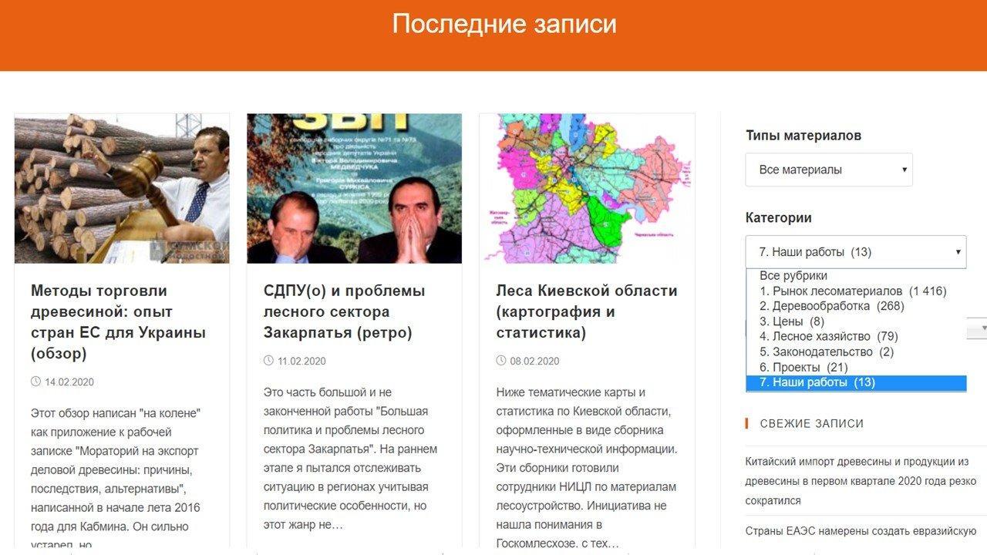The image size is (987, 555).
Task: Collapse the 'Категории' dropdown showing '7. Наши работы'
Action: pos(855,252)
